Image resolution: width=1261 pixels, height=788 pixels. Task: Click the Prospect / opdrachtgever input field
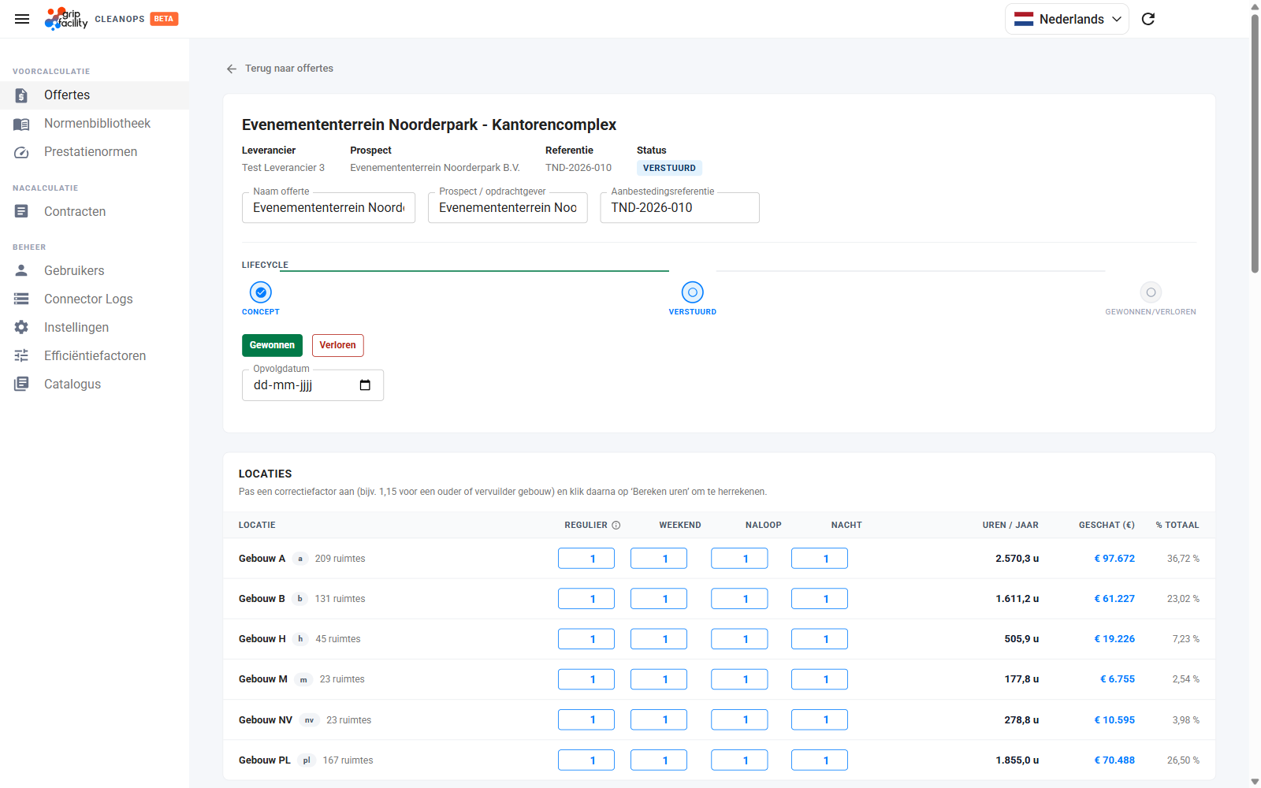[x=508, y=208]
